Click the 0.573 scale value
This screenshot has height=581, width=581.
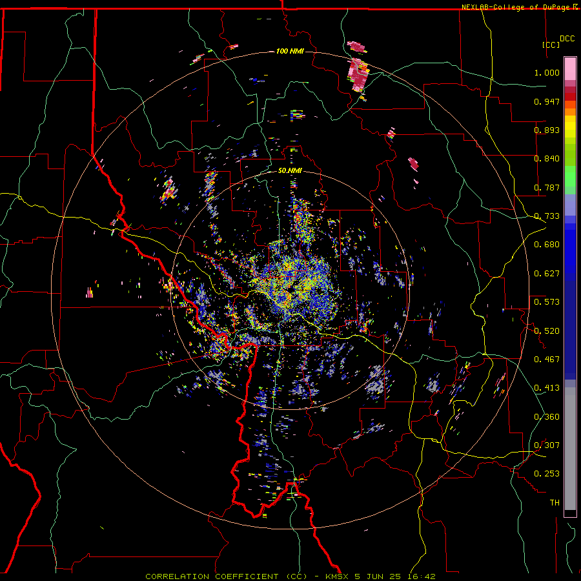[547, 302]
